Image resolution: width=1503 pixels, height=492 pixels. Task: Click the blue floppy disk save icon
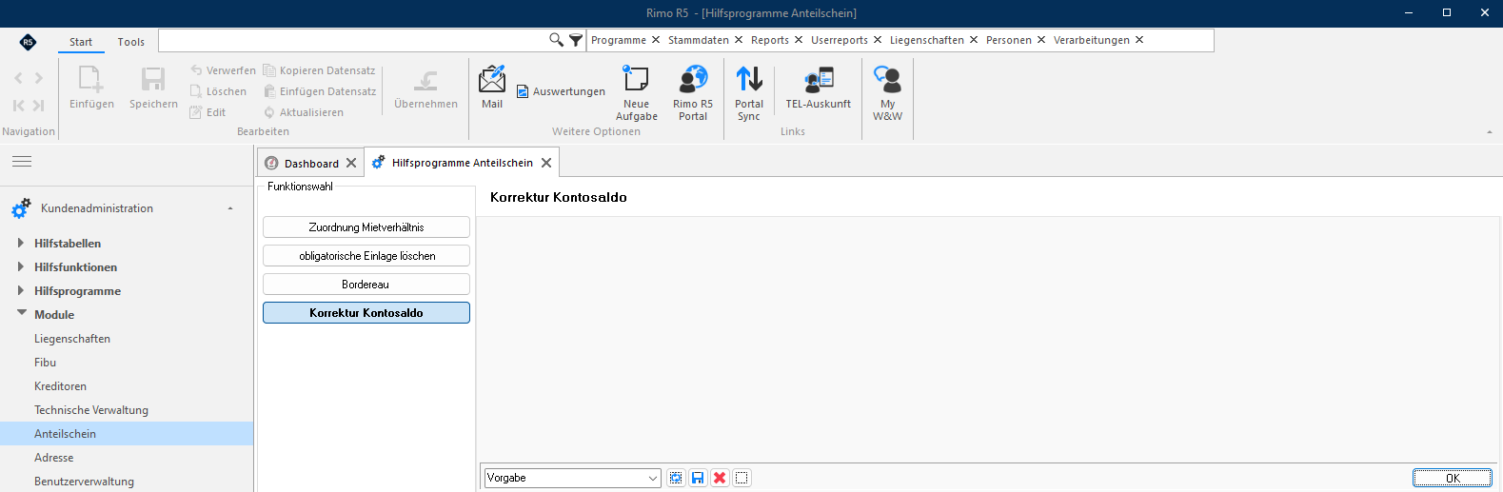tap(698, 478)
